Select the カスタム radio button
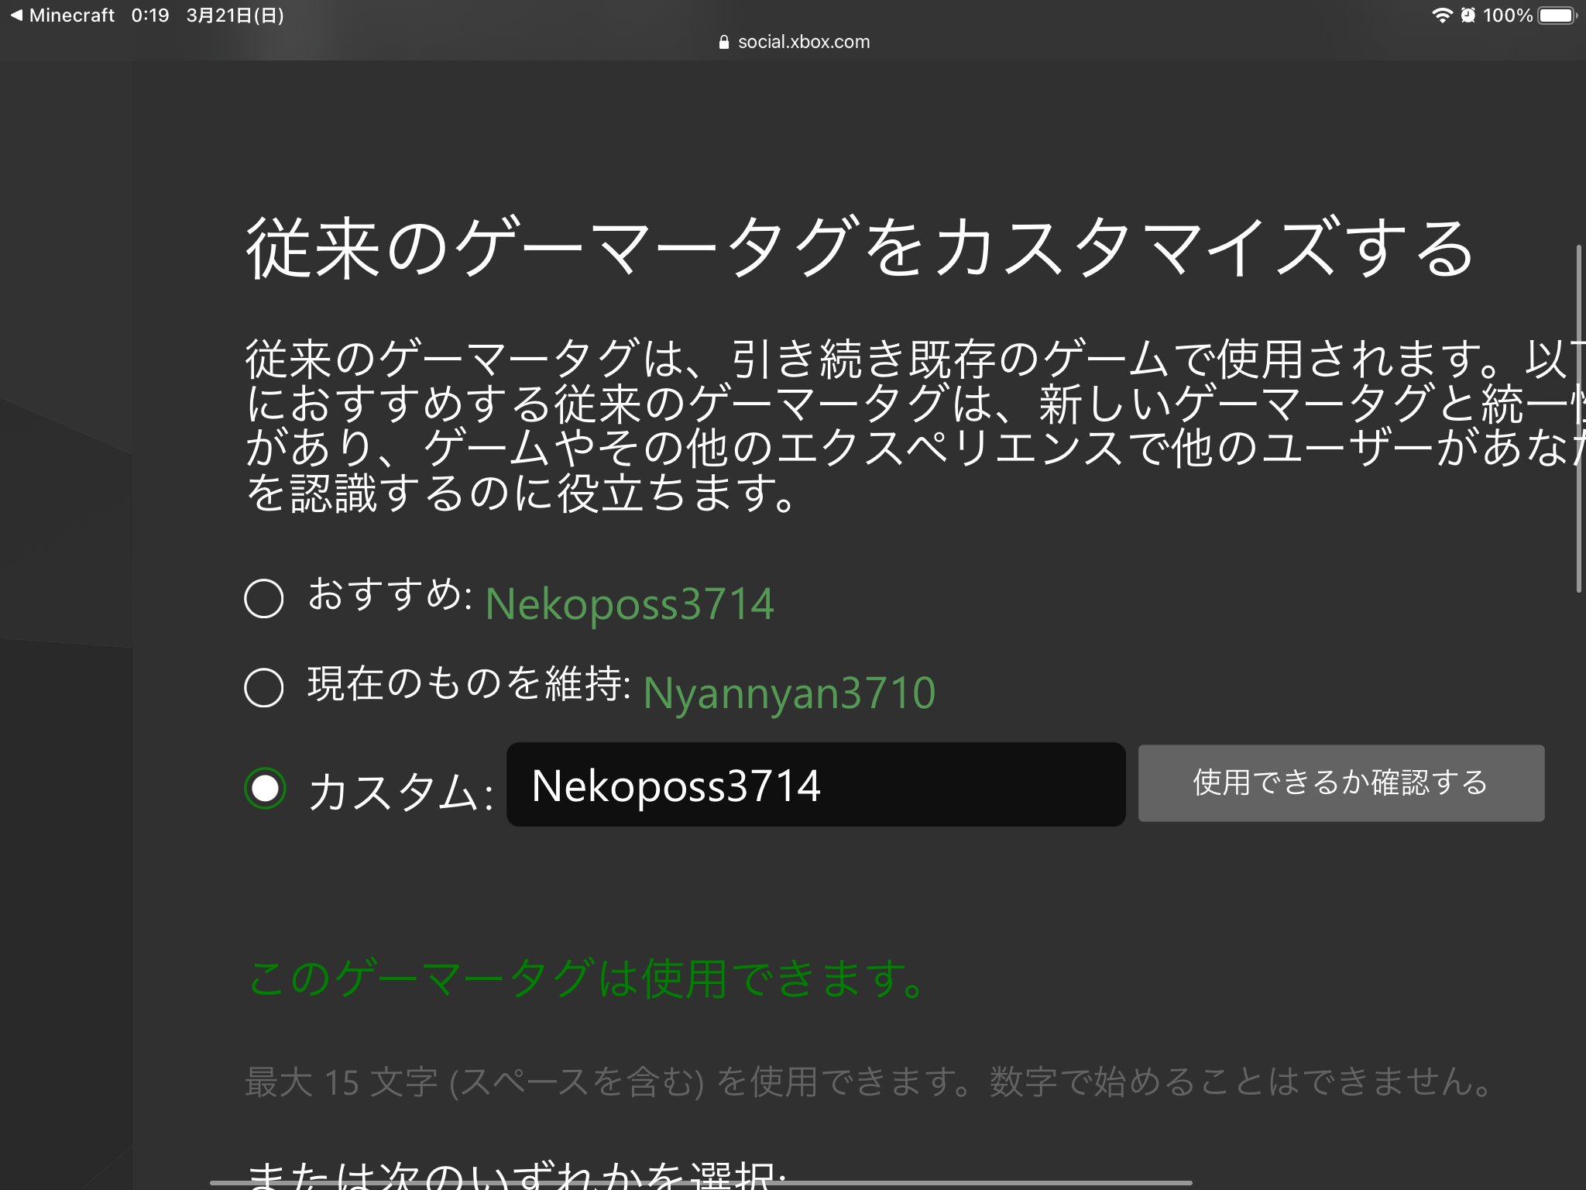1586x1190 pixels. pyautogui.click(x=265, y=789)
